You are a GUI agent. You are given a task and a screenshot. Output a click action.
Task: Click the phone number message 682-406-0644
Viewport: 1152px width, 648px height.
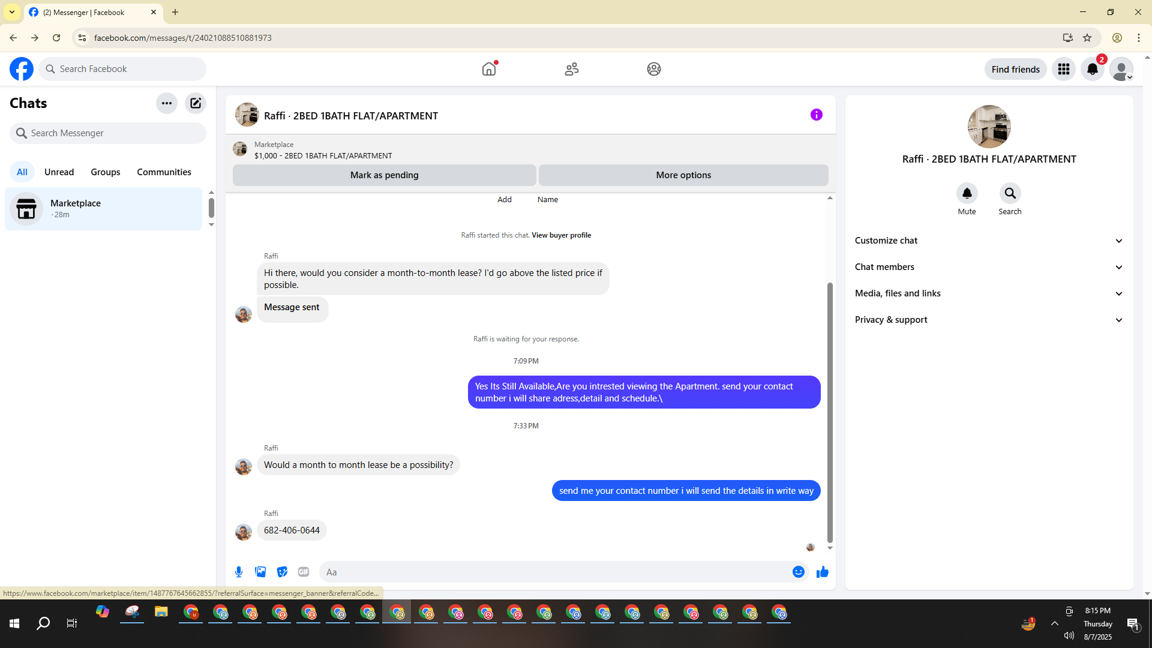pos(292,530)
